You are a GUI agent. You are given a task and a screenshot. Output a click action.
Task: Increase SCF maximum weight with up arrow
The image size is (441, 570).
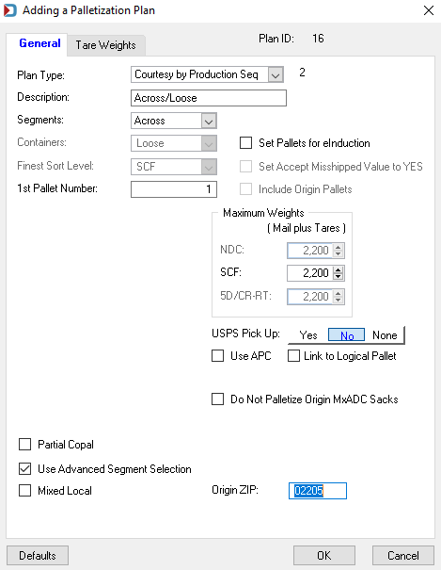(338, 269)
